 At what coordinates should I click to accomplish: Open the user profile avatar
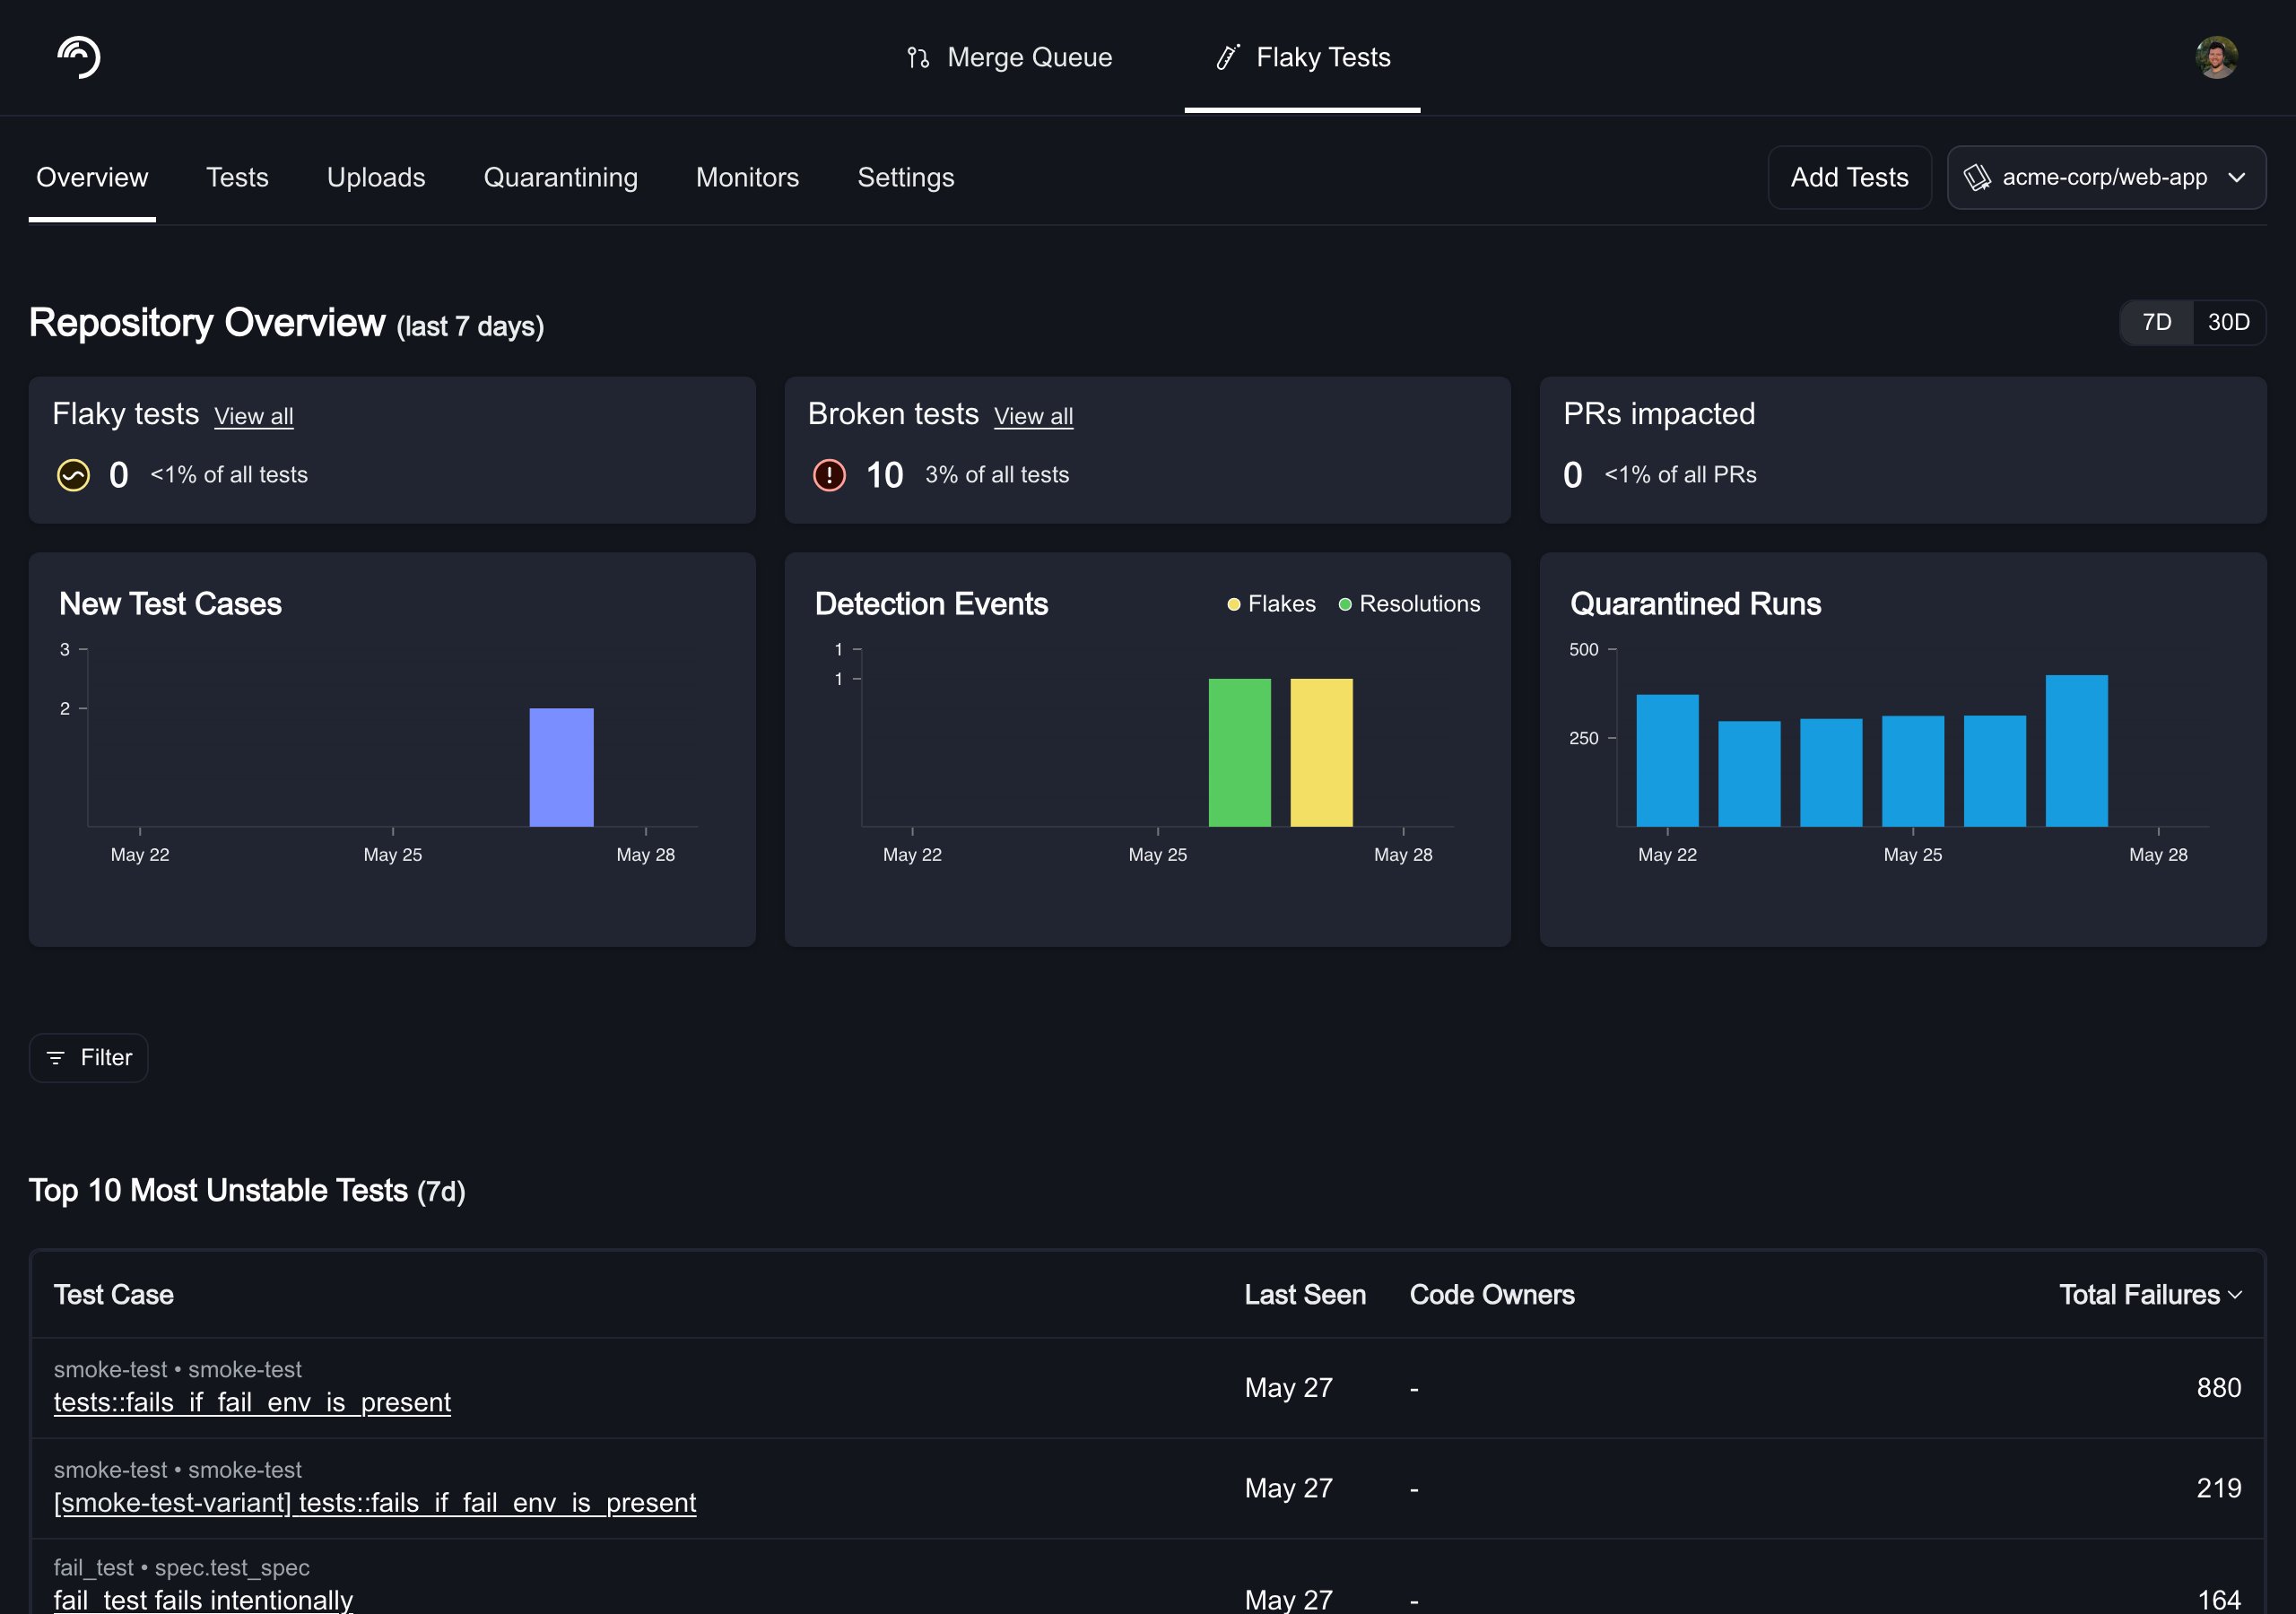coord(2216,57)
